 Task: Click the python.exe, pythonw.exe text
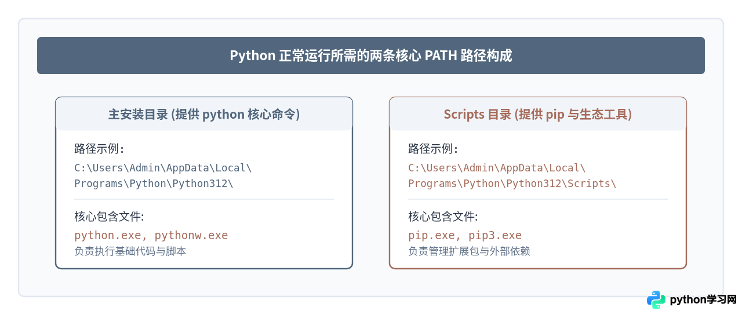tap(151, 235)
